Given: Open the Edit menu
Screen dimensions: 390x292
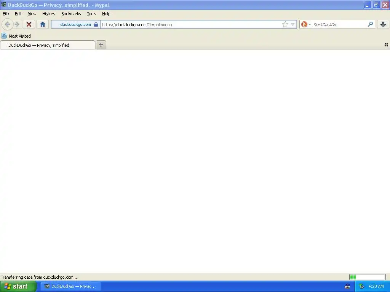Looking at the screenshot, I should point(18,14).
